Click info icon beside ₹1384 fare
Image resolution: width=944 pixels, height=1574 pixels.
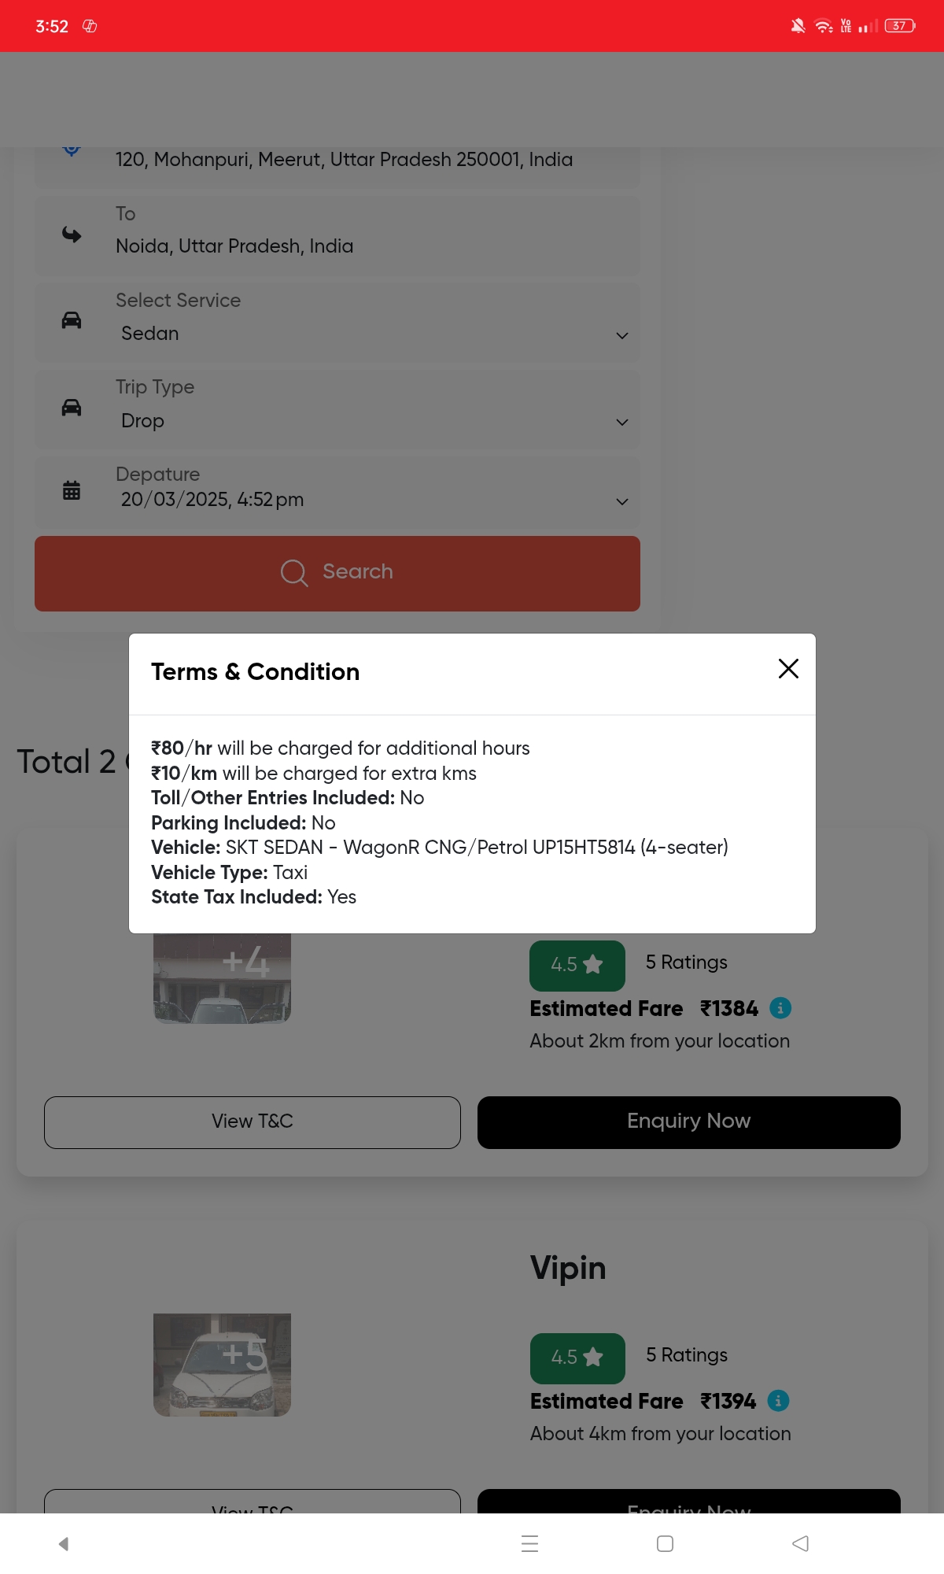click(x=780, y=1008)
